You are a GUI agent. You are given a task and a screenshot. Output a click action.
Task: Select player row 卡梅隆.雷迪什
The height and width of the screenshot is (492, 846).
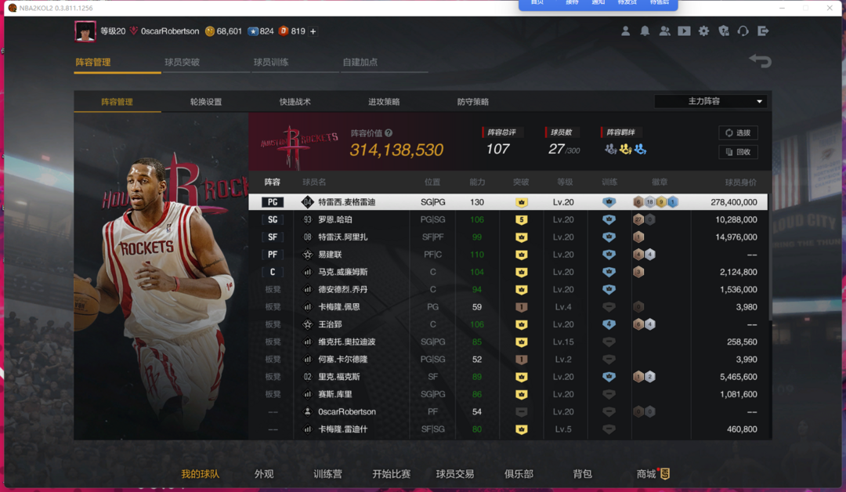point(508,429)
